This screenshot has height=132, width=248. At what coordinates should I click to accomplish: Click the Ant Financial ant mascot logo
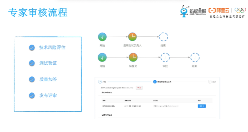point(184,11)
